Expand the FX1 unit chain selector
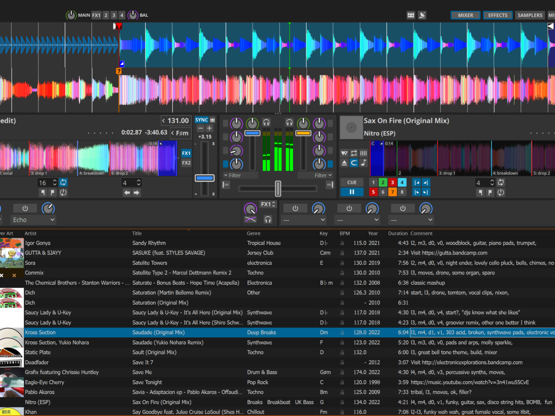 pyautogui.click(x=268, y=204)
